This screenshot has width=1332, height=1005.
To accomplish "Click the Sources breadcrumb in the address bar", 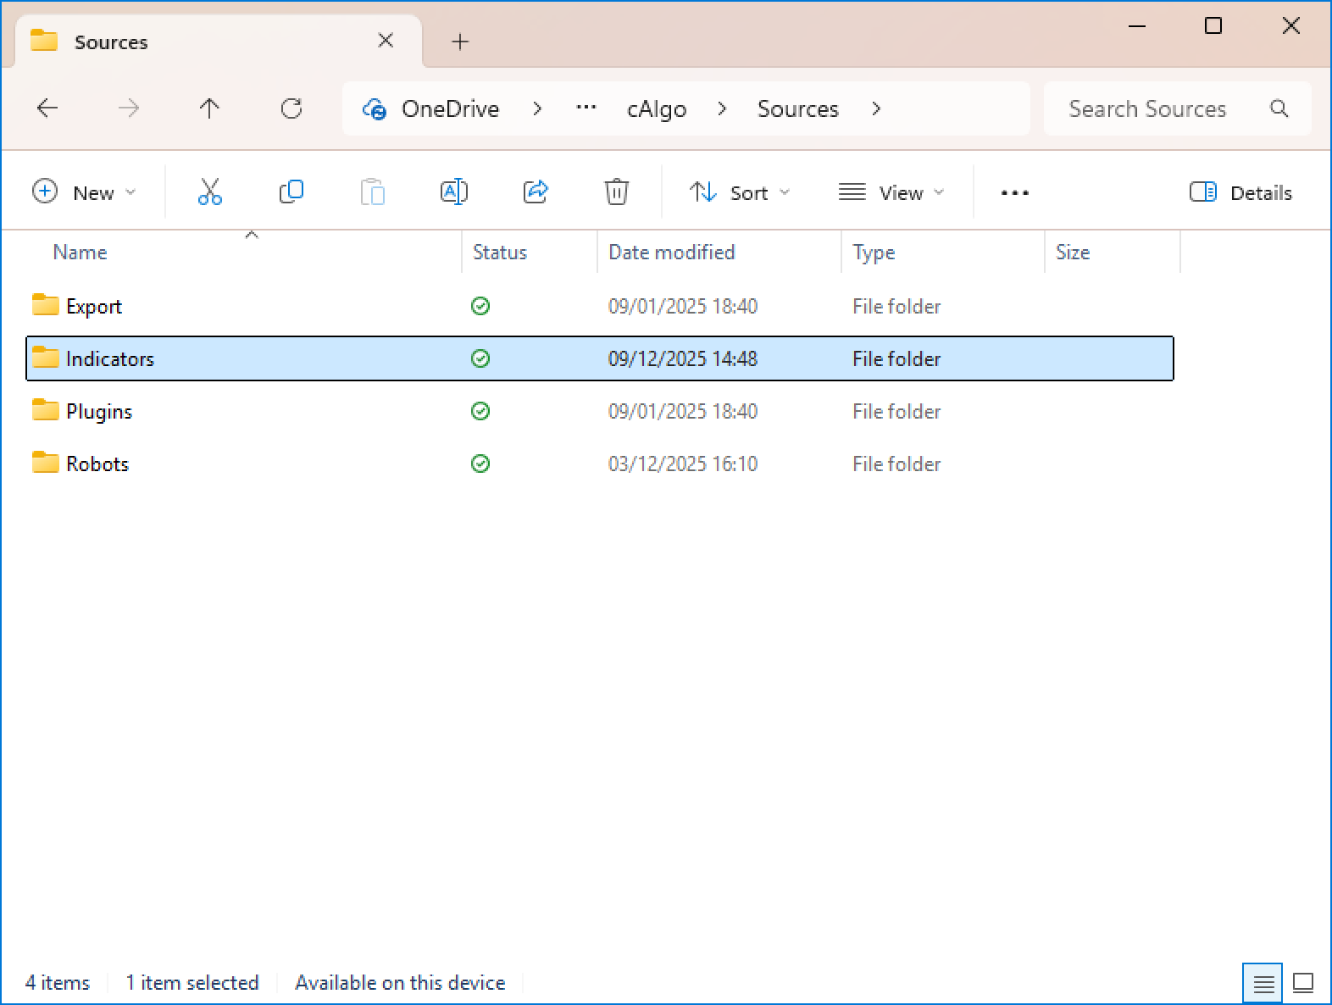I will coord(798,109).
